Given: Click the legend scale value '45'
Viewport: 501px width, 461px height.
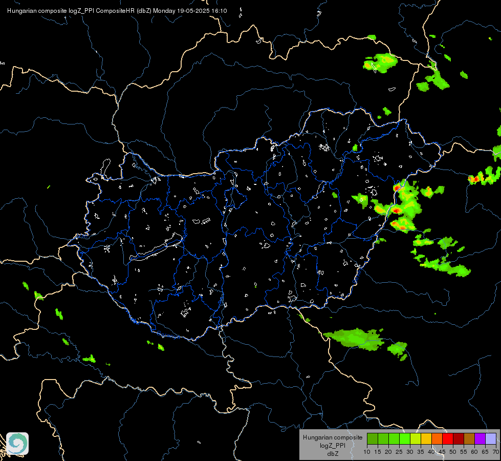Looking at the screenshot, I should pos(442,452).
